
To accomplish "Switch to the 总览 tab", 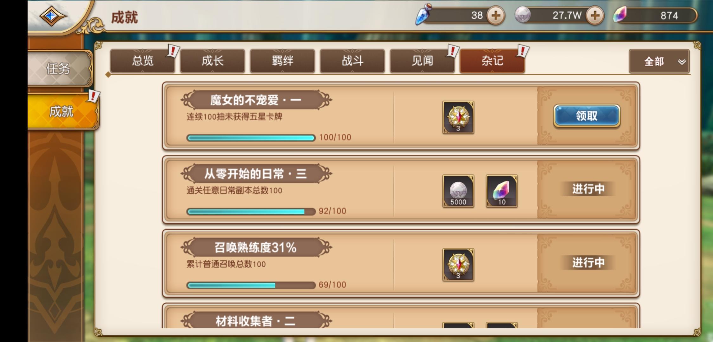I will tap(143, 61).
